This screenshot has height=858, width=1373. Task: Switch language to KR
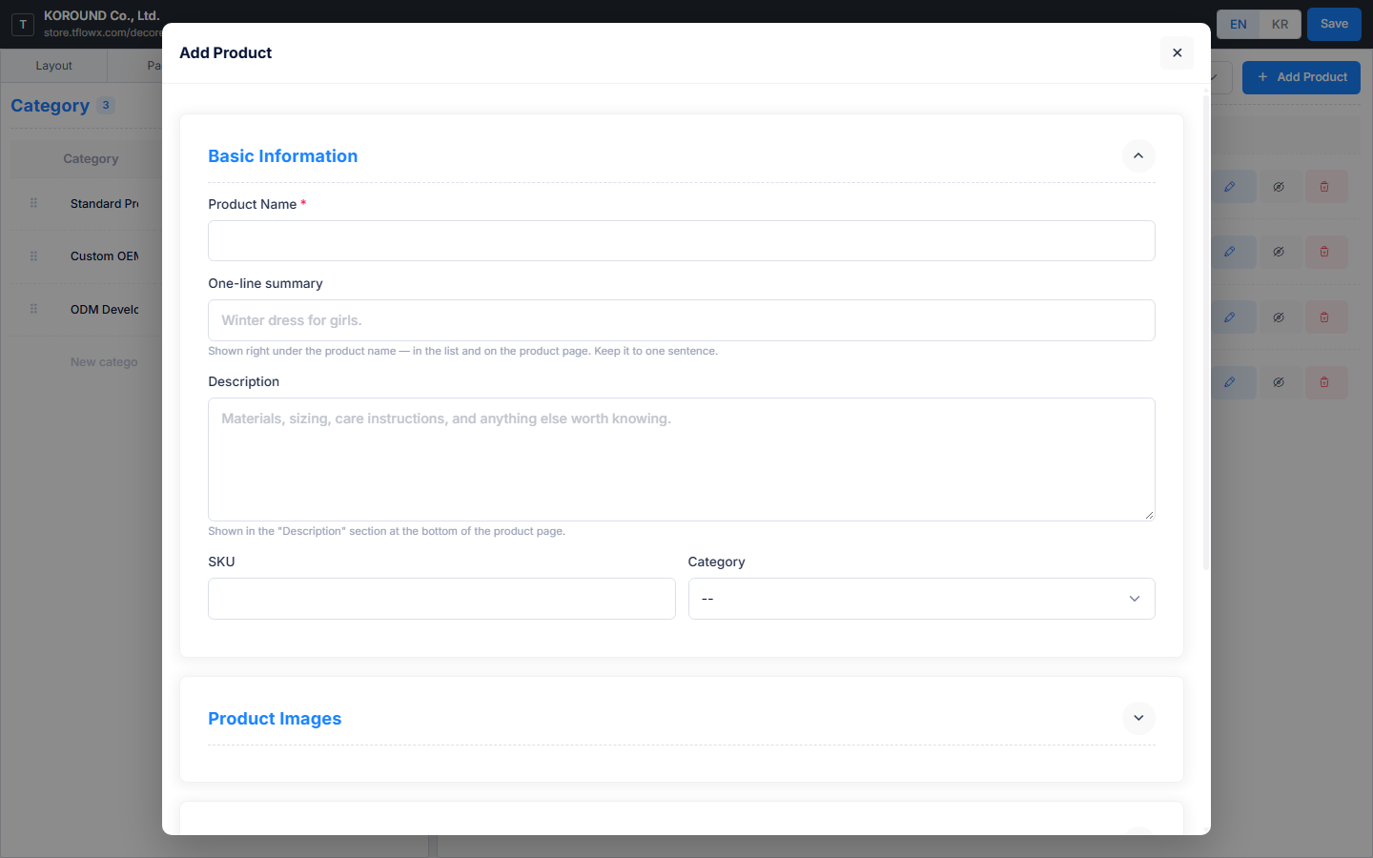tap(1280, 24)
